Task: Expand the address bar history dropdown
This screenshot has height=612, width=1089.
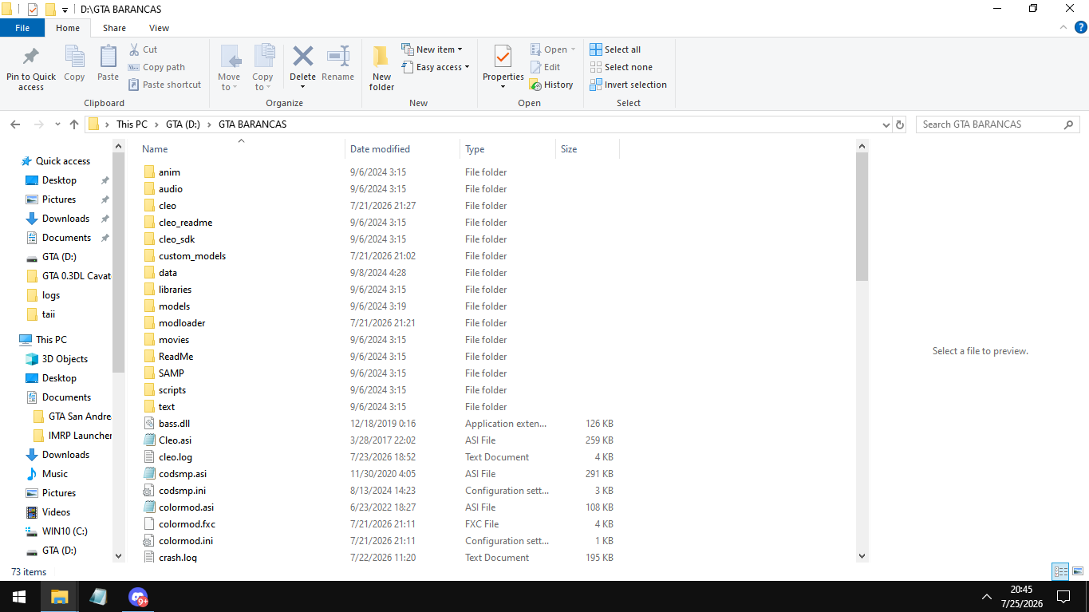Action: coord(886,124)
